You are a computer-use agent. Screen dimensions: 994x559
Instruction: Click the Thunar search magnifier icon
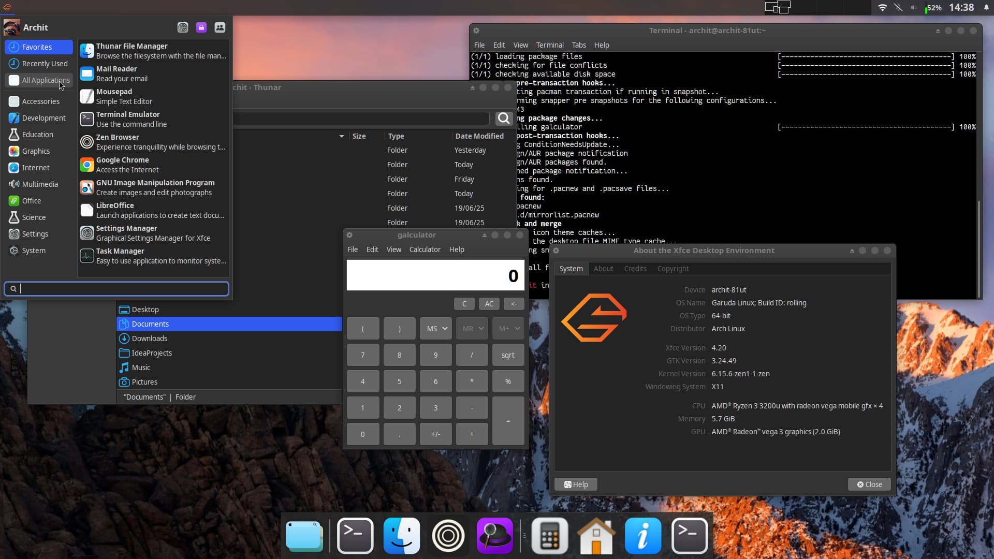coord(504,119)
